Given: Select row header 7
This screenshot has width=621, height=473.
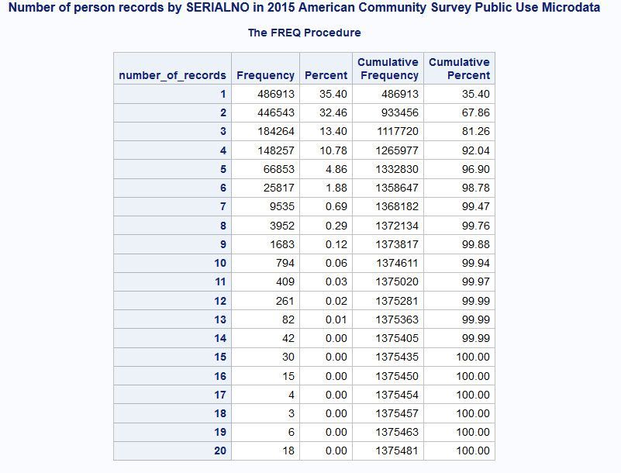Looking at the screenshot, I should point(223,206).
